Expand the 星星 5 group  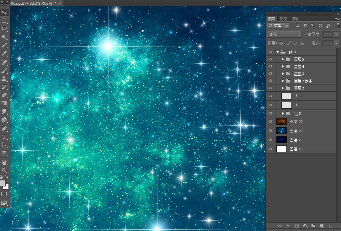click(283, 59)
